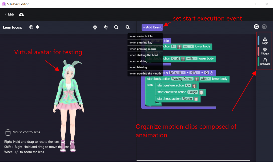Click the Laugh emoticon face icon
The image size is (273, 162).
tap(201, 92)
